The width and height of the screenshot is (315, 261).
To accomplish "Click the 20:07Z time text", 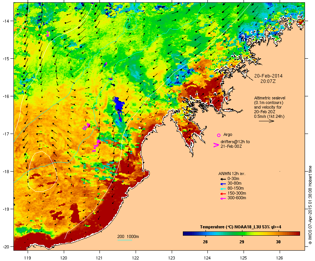I will pyautogui.click(x=268, y=81).
